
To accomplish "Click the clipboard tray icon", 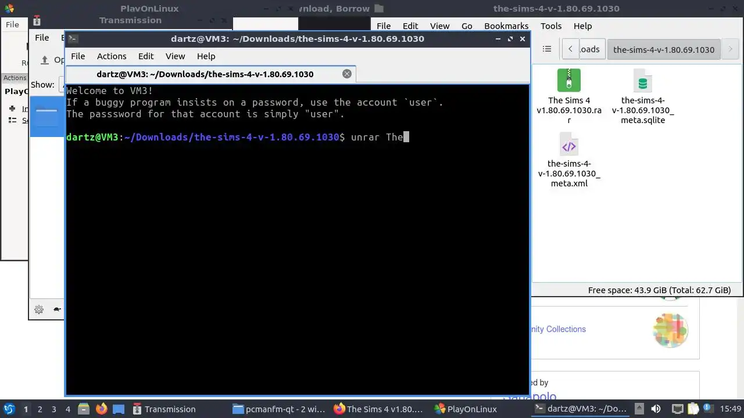I will tap(694, 409).
